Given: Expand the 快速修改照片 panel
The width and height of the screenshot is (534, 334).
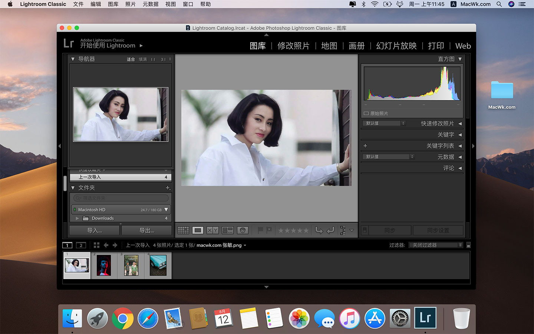Looking at the screenshot, I should pos(460,124).
